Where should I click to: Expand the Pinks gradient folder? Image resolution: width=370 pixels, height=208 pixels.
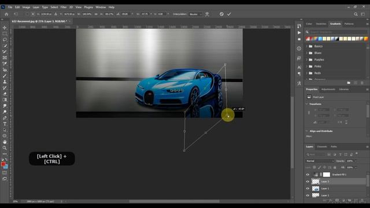(x=307, y=66)
